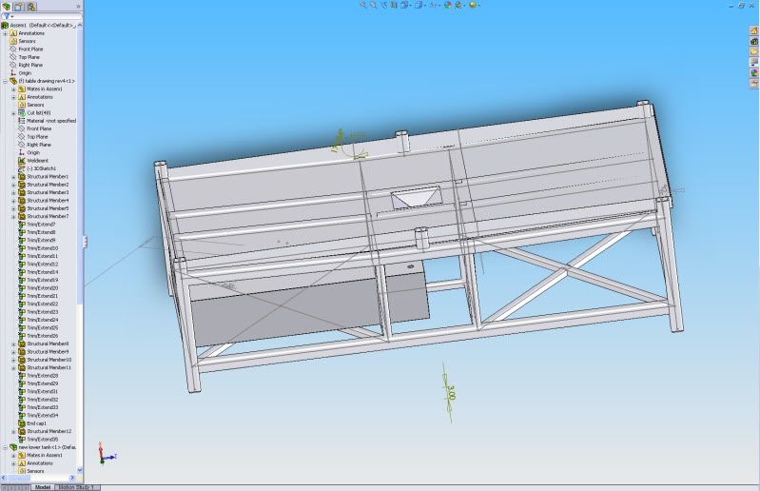Open the ConfigurationManager tab icon

(x=30, y=6)
